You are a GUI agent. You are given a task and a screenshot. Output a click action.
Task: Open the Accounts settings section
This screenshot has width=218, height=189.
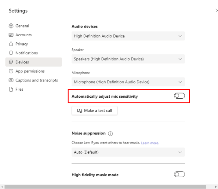coord(33,35)
